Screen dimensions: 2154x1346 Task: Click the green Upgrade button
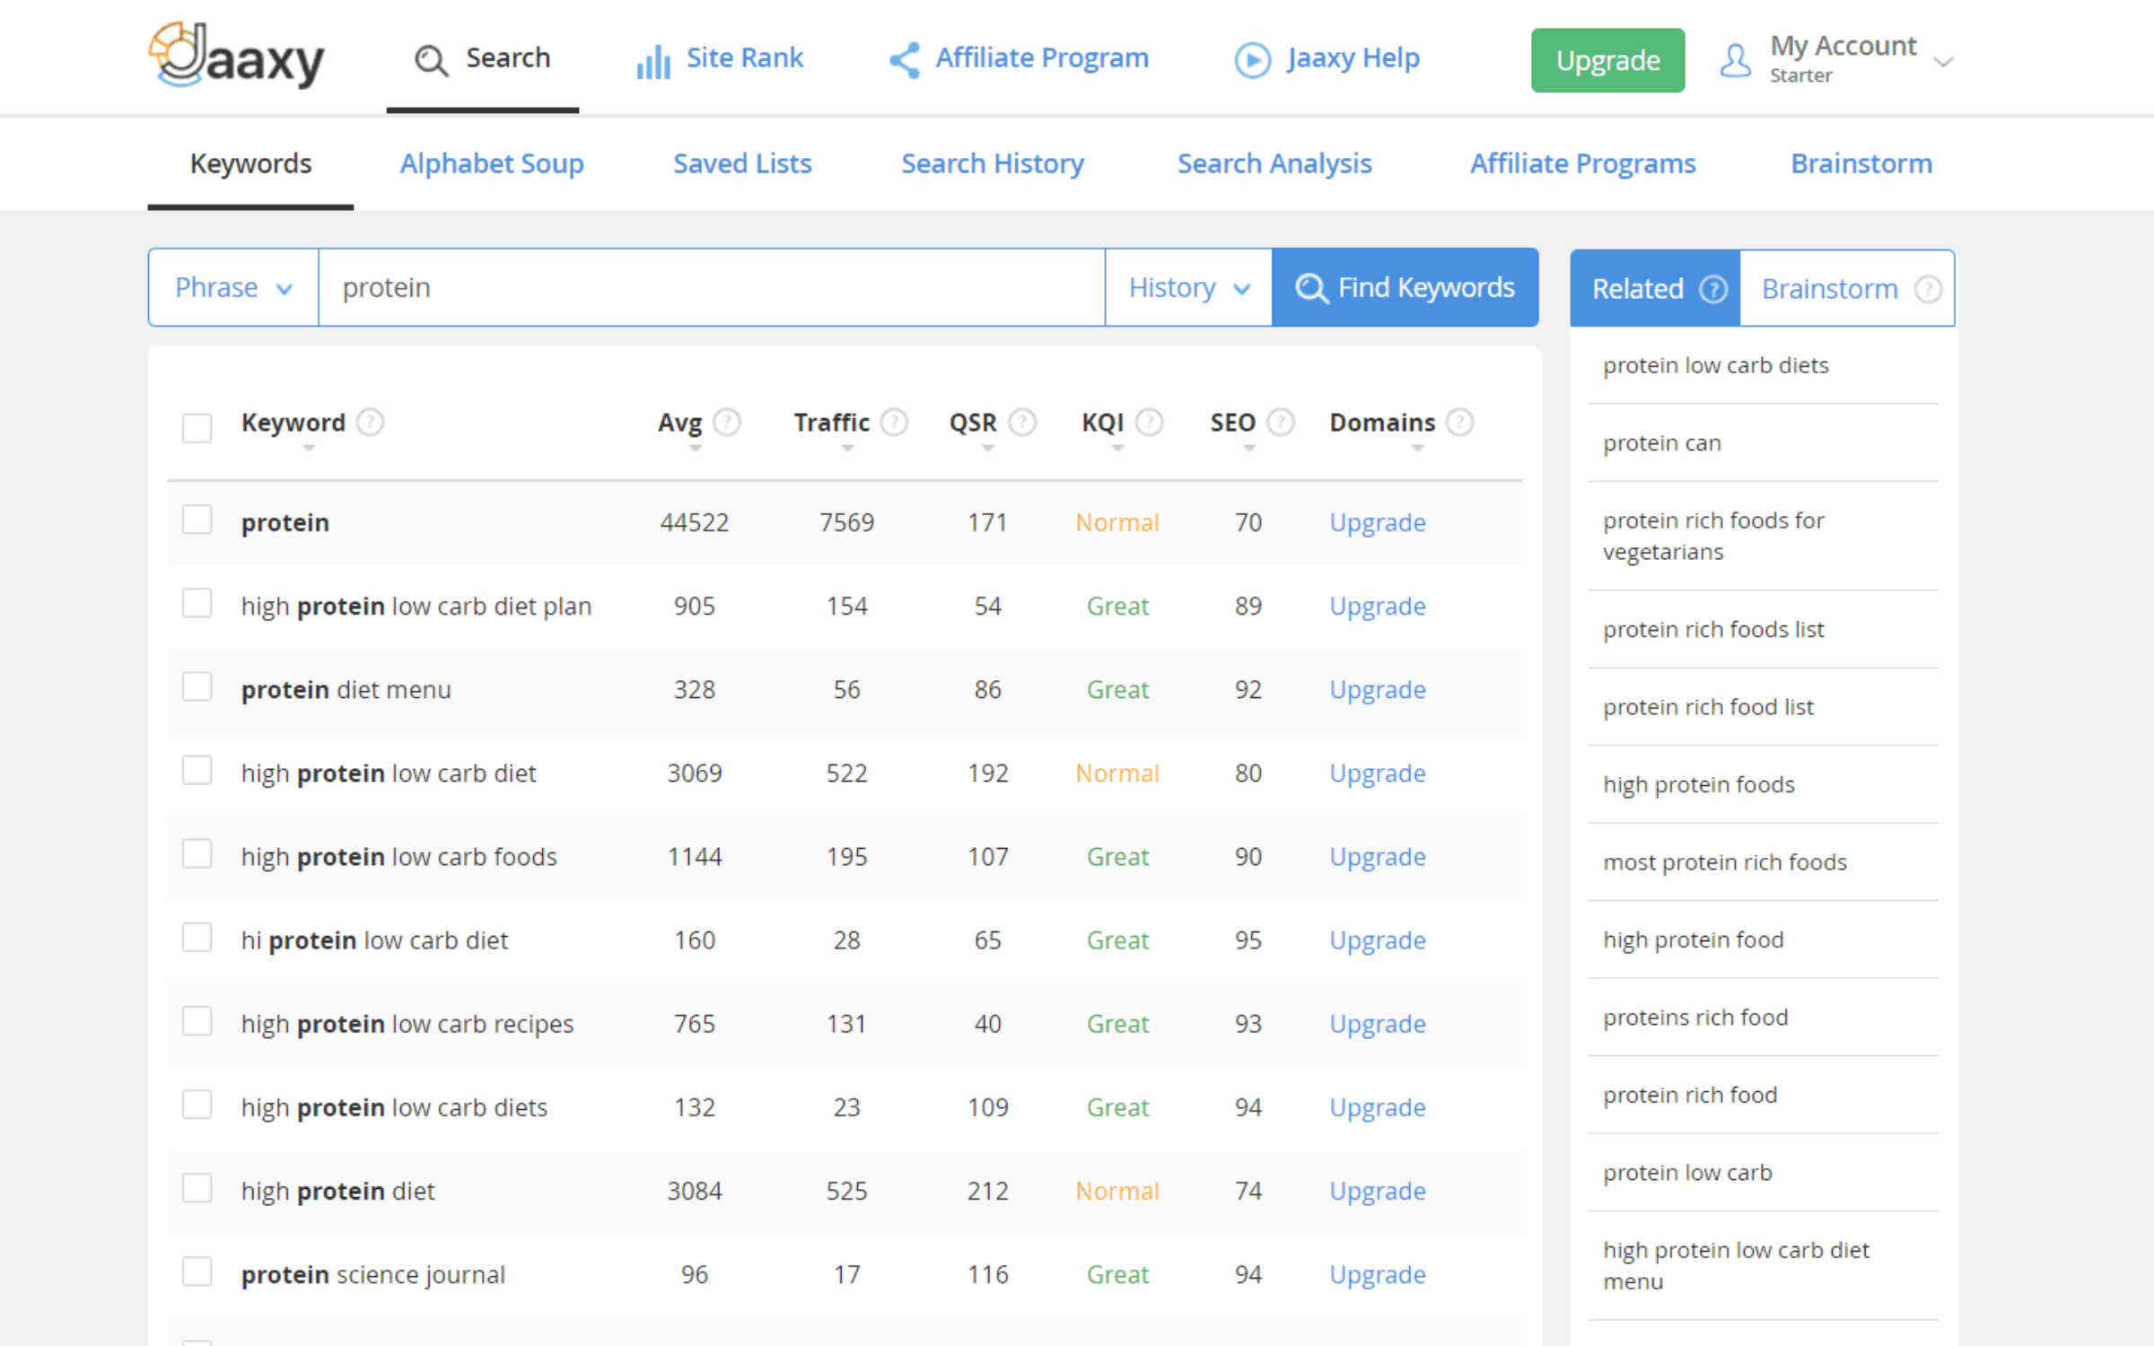tap(1607, 60)
